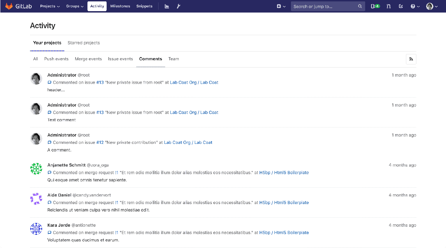The width and height of the screenshot is (446, 248).
Task: Select the Milestones menu item
Action: point(120,6)
